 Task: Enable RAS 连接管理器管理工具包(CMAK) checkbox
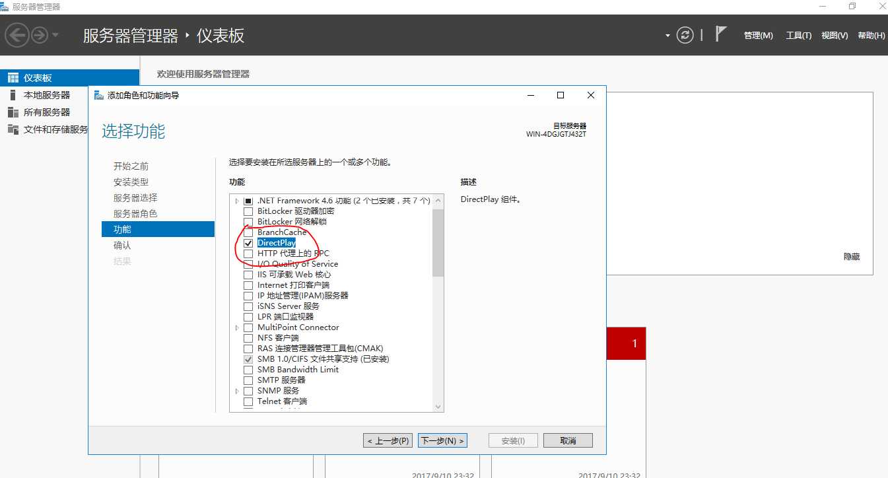(x=248, y=349)
